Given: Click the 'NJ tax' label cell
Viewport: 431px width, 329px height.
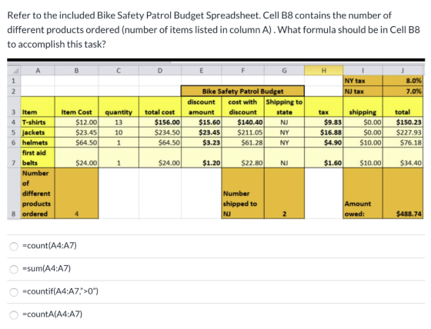Looking at the screenshot, I should point(363,91).
